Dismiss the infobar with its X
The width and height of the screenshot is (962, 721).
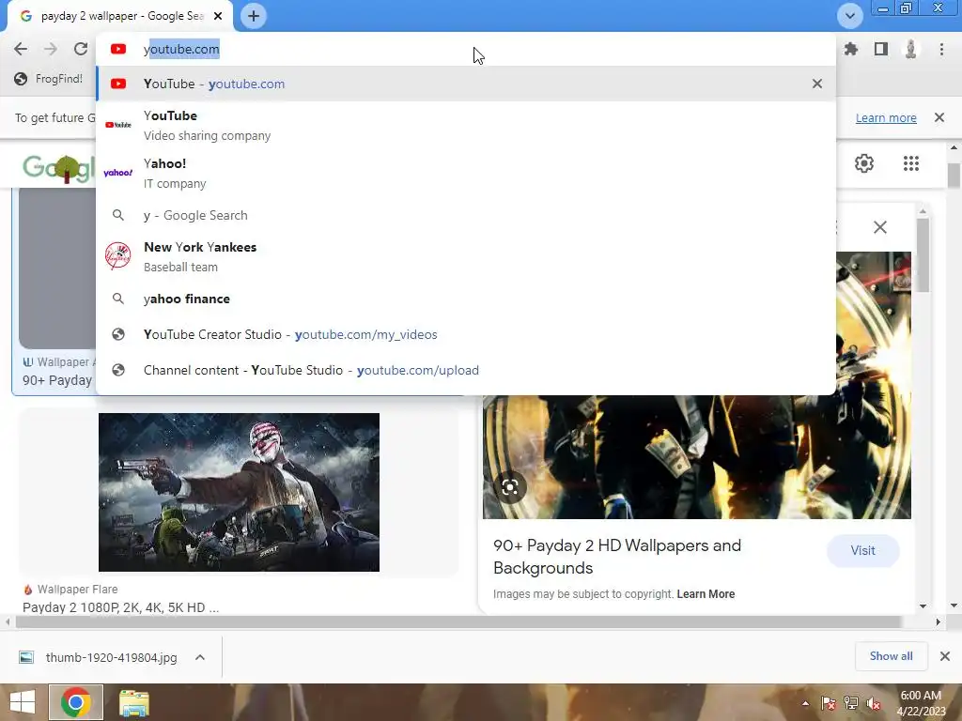pos(939,117)
